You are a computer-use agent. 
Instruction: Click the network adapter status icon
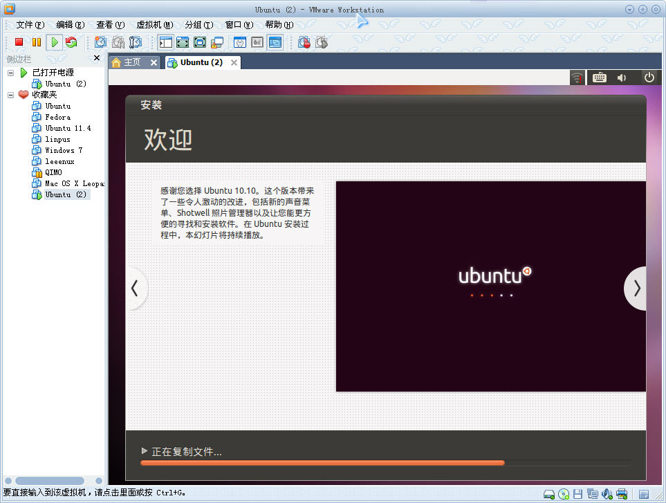pyautogui.click(x=593, y=494)
